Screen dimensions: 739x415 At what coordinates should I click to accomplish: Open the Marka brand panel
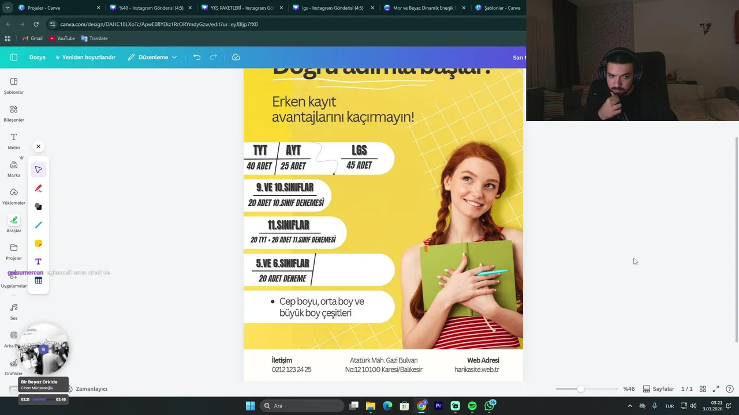pyautogui.click(x=14, y=169)
